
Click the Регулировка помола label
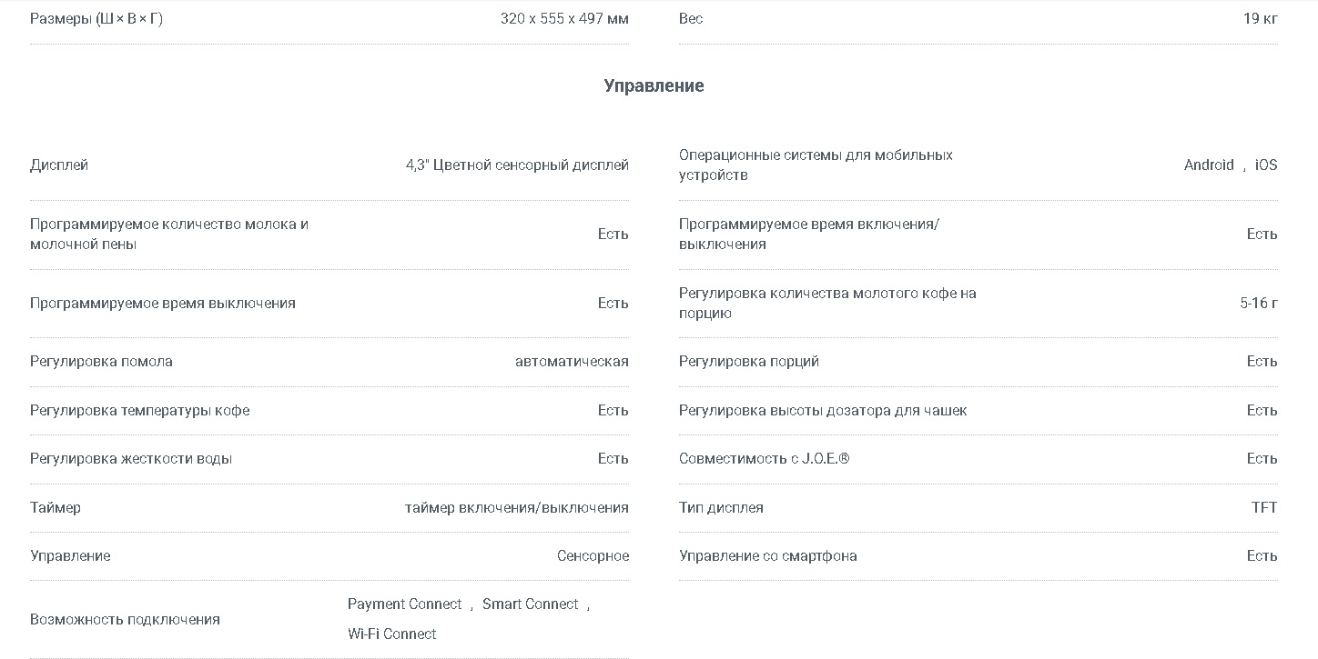(101, 362)
